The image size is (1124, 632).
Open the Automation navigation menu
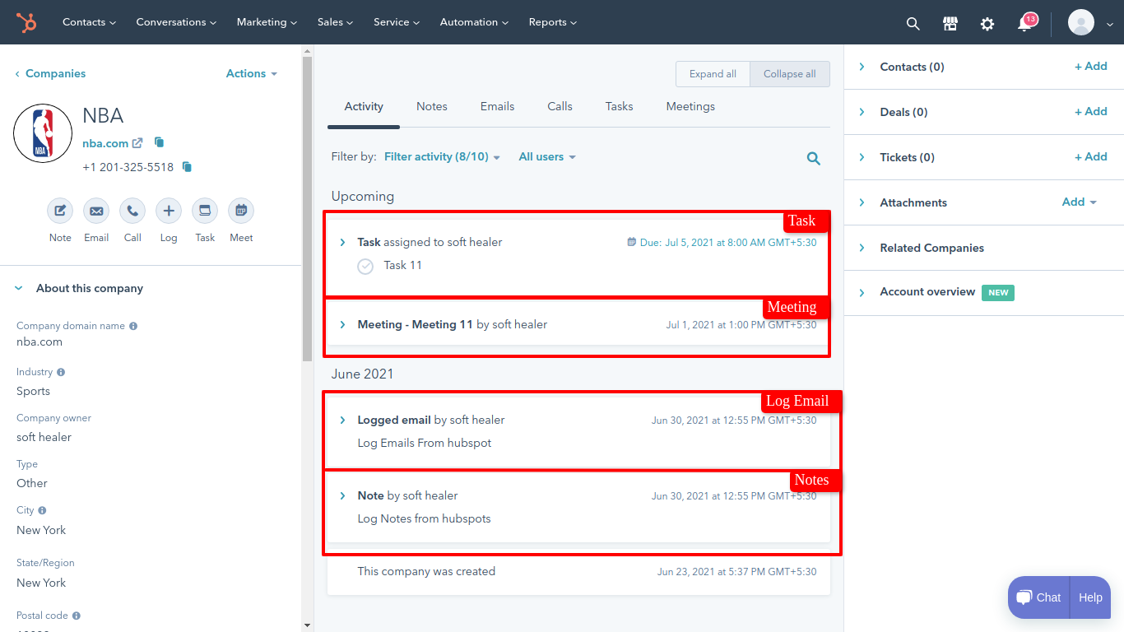474,22
